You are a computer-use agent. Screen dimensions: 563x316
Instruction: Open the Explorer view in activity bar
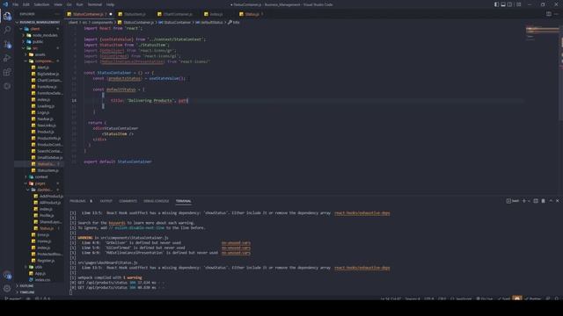7,16
